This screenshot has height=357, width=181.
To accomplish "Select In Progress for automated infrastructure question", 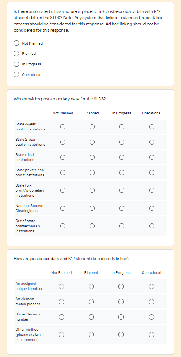I will pyautogui.click(x=16, y=64).
